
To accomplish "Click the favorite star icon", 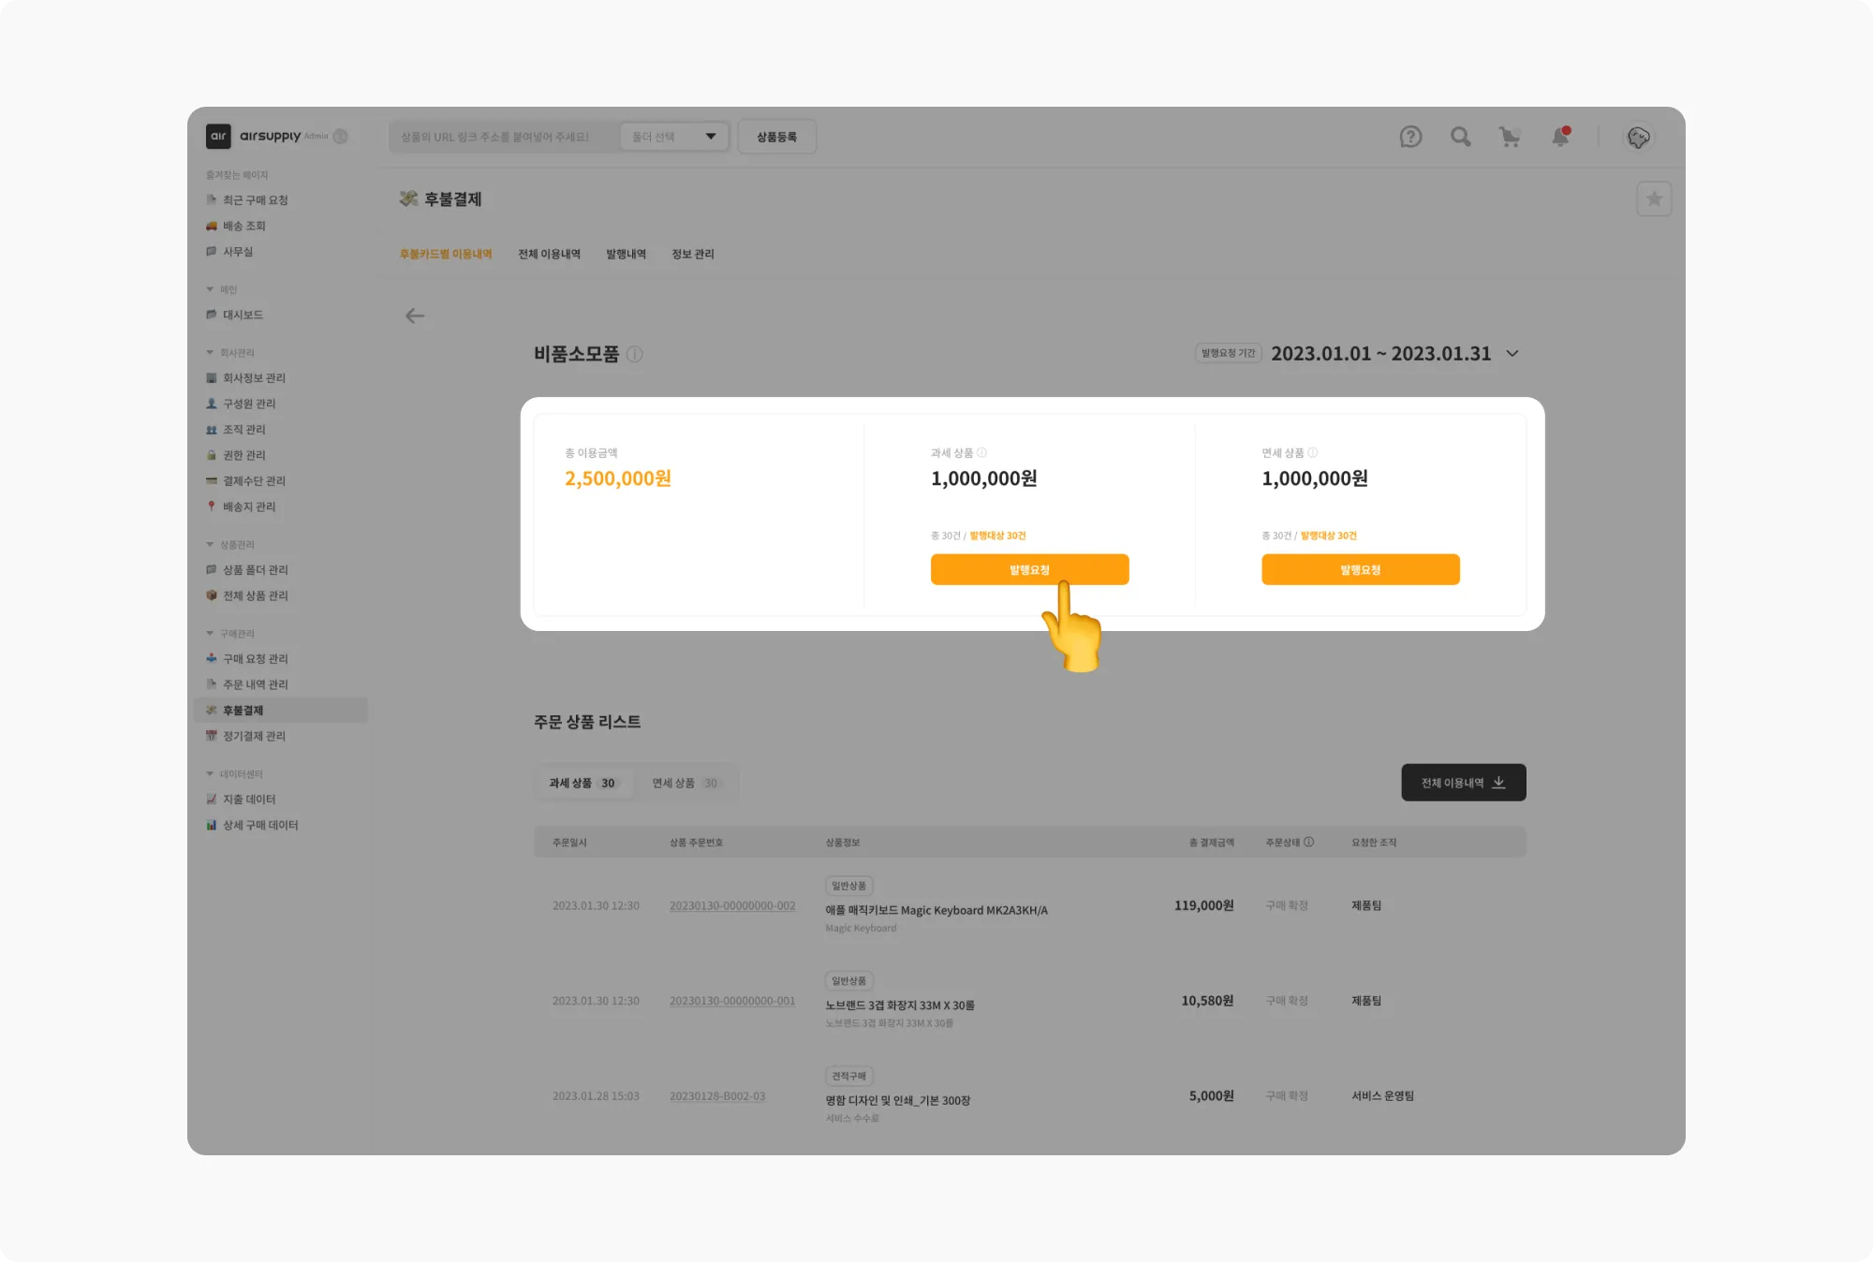I will tap(1654, 199).
